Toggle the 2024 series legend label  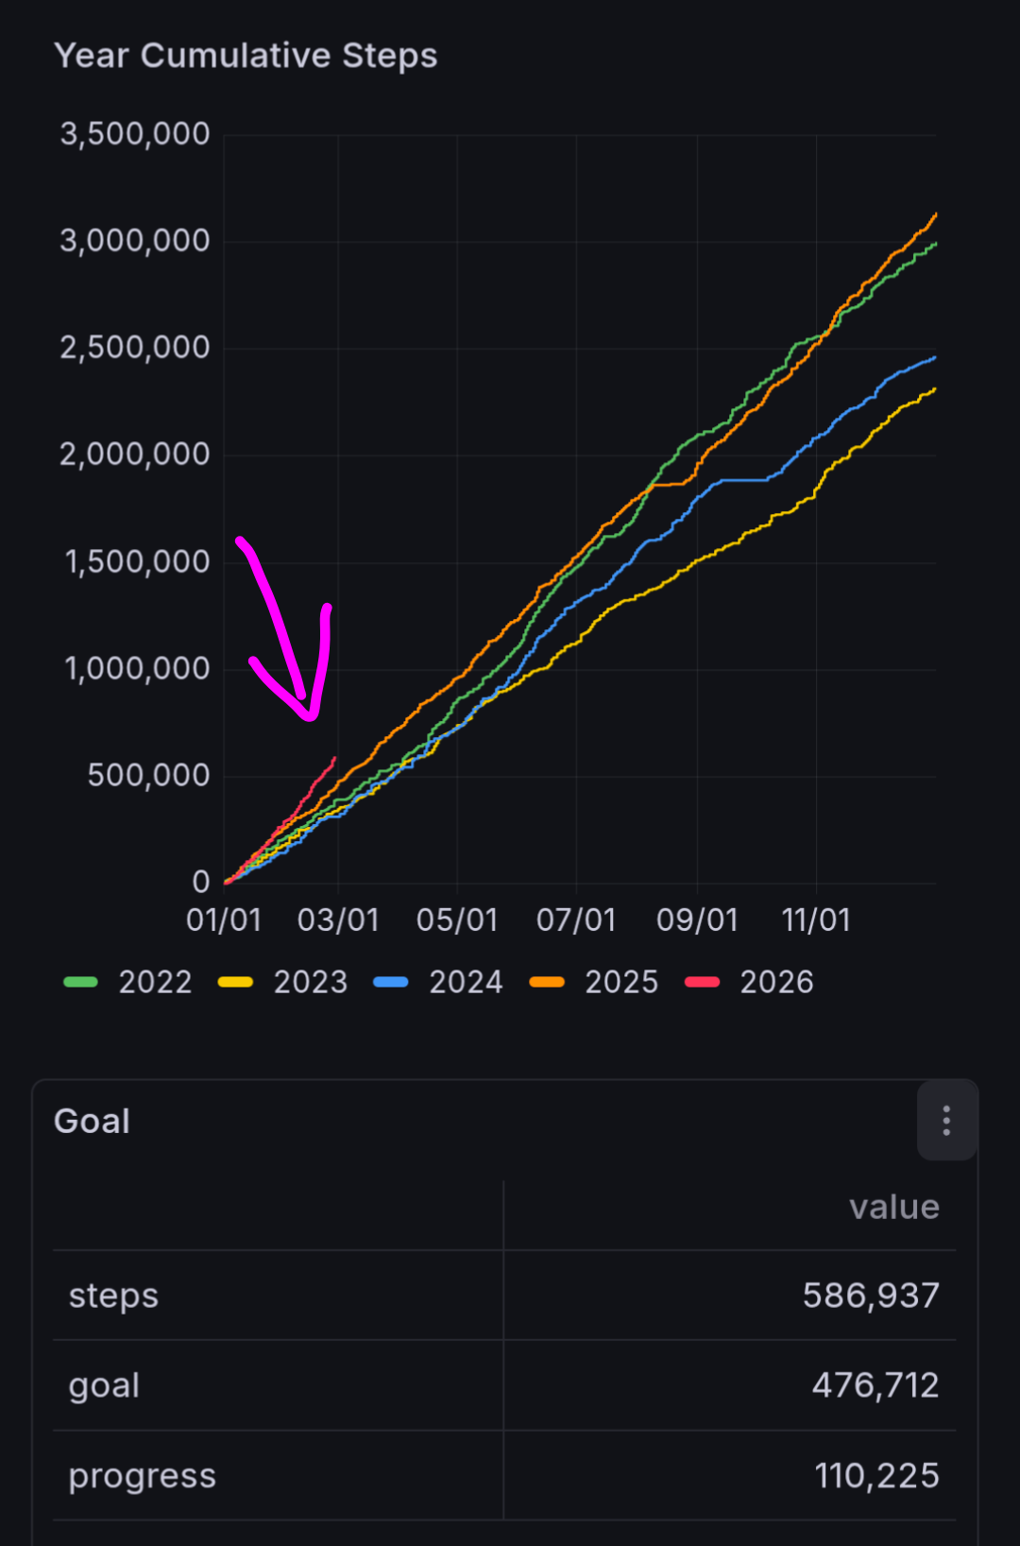click(466, 982)
